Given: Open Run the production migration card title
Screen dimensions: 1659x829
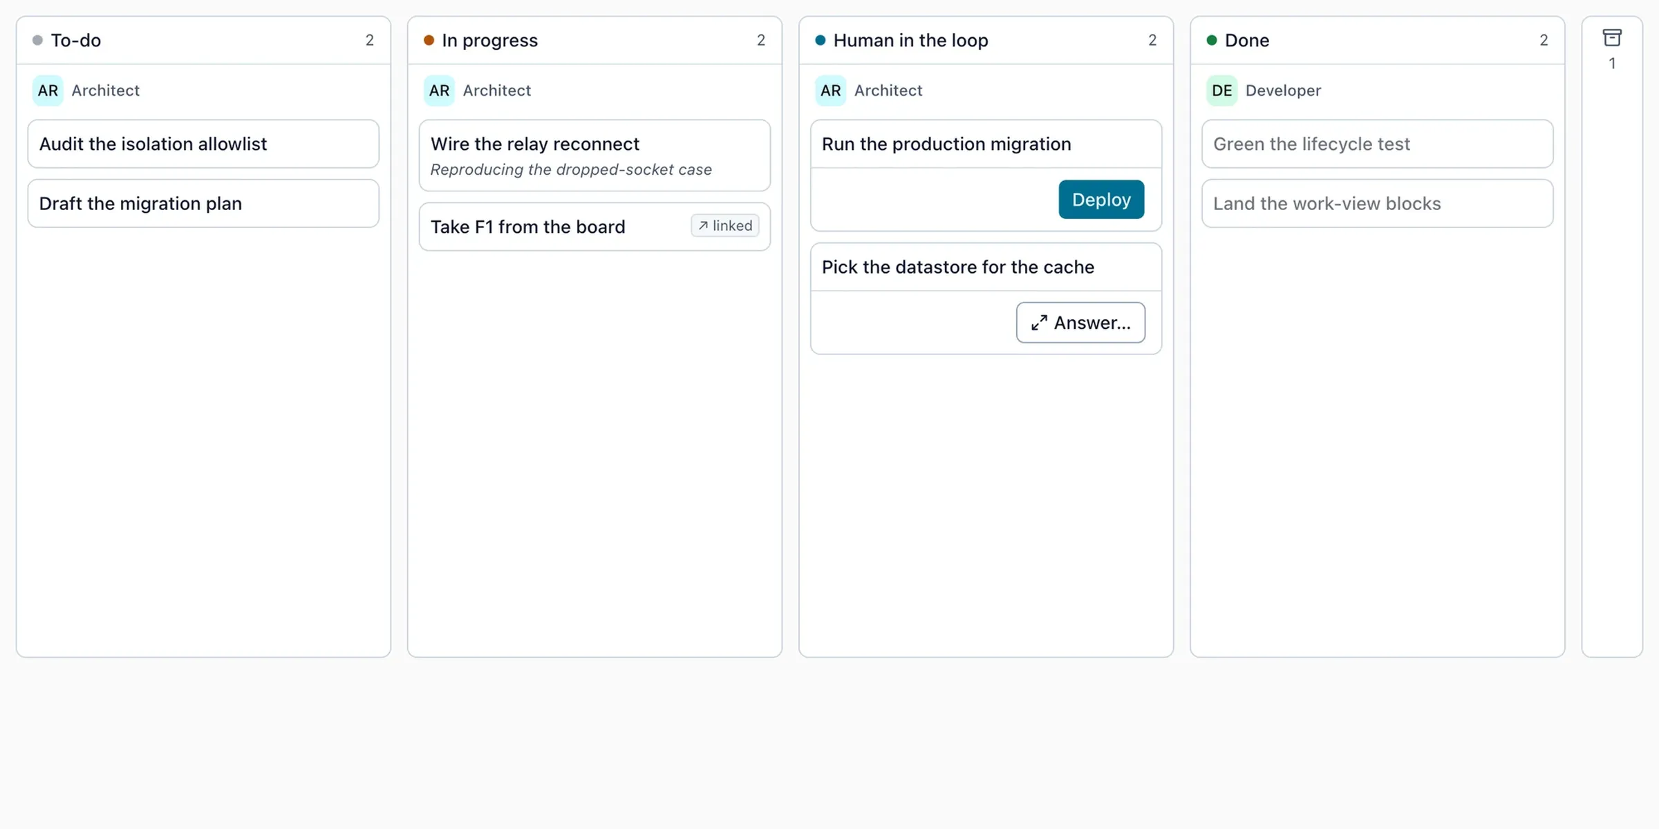Looking at the screenshot, I should point(946,144).
